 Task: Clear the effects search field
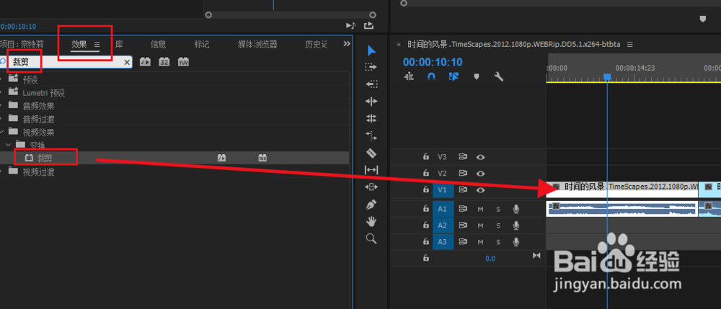tap(127, 62)
